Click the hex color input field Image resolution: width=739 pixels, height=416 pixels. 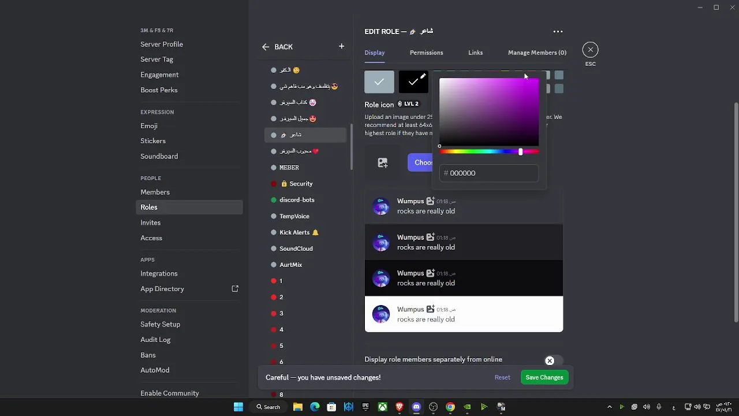pyautogui.click(x=489, y=173)
